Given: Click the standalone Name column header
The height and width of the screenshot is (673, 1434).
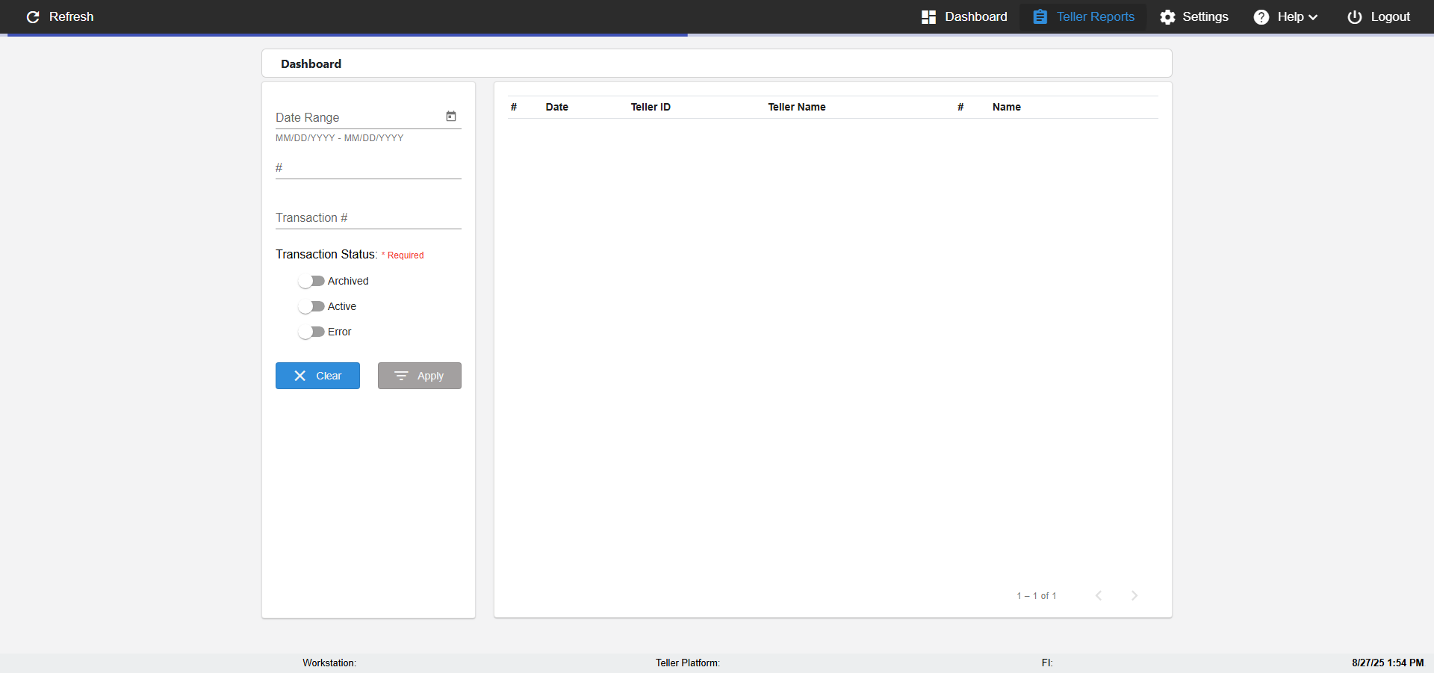Looking at the screenshot, I should pos(1007,107).
